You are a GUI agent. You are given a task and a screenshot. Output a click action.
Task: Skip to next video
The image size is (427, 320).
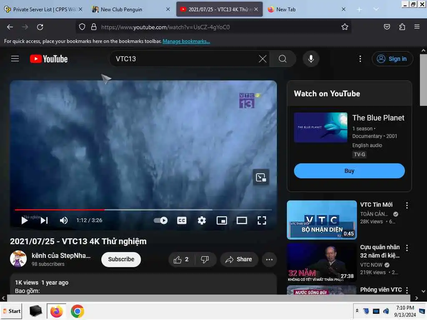coord(44,220)
